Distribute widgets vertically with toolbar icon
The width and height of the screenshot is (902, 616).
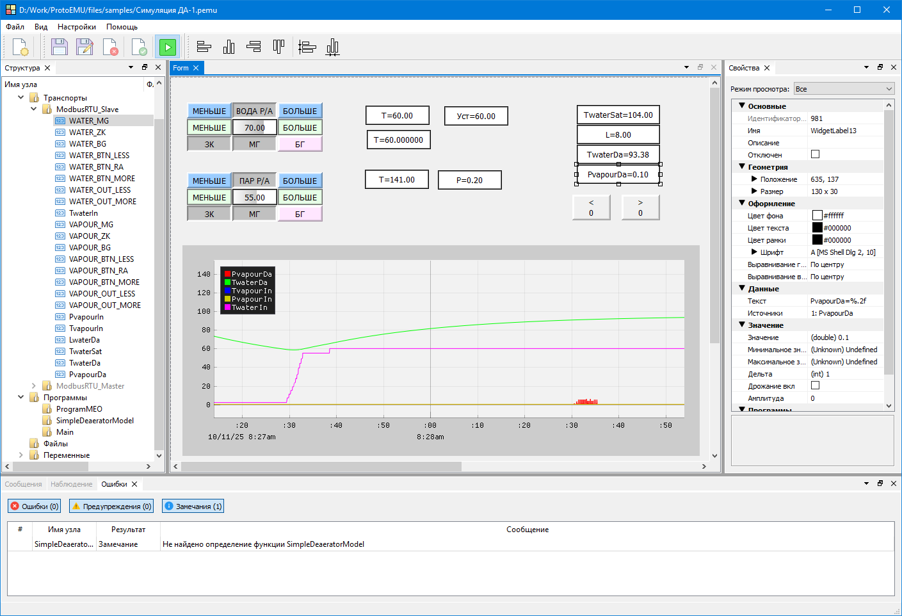(x=307, y=47)
